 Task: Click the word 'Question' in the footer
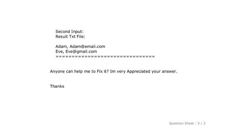175,123
